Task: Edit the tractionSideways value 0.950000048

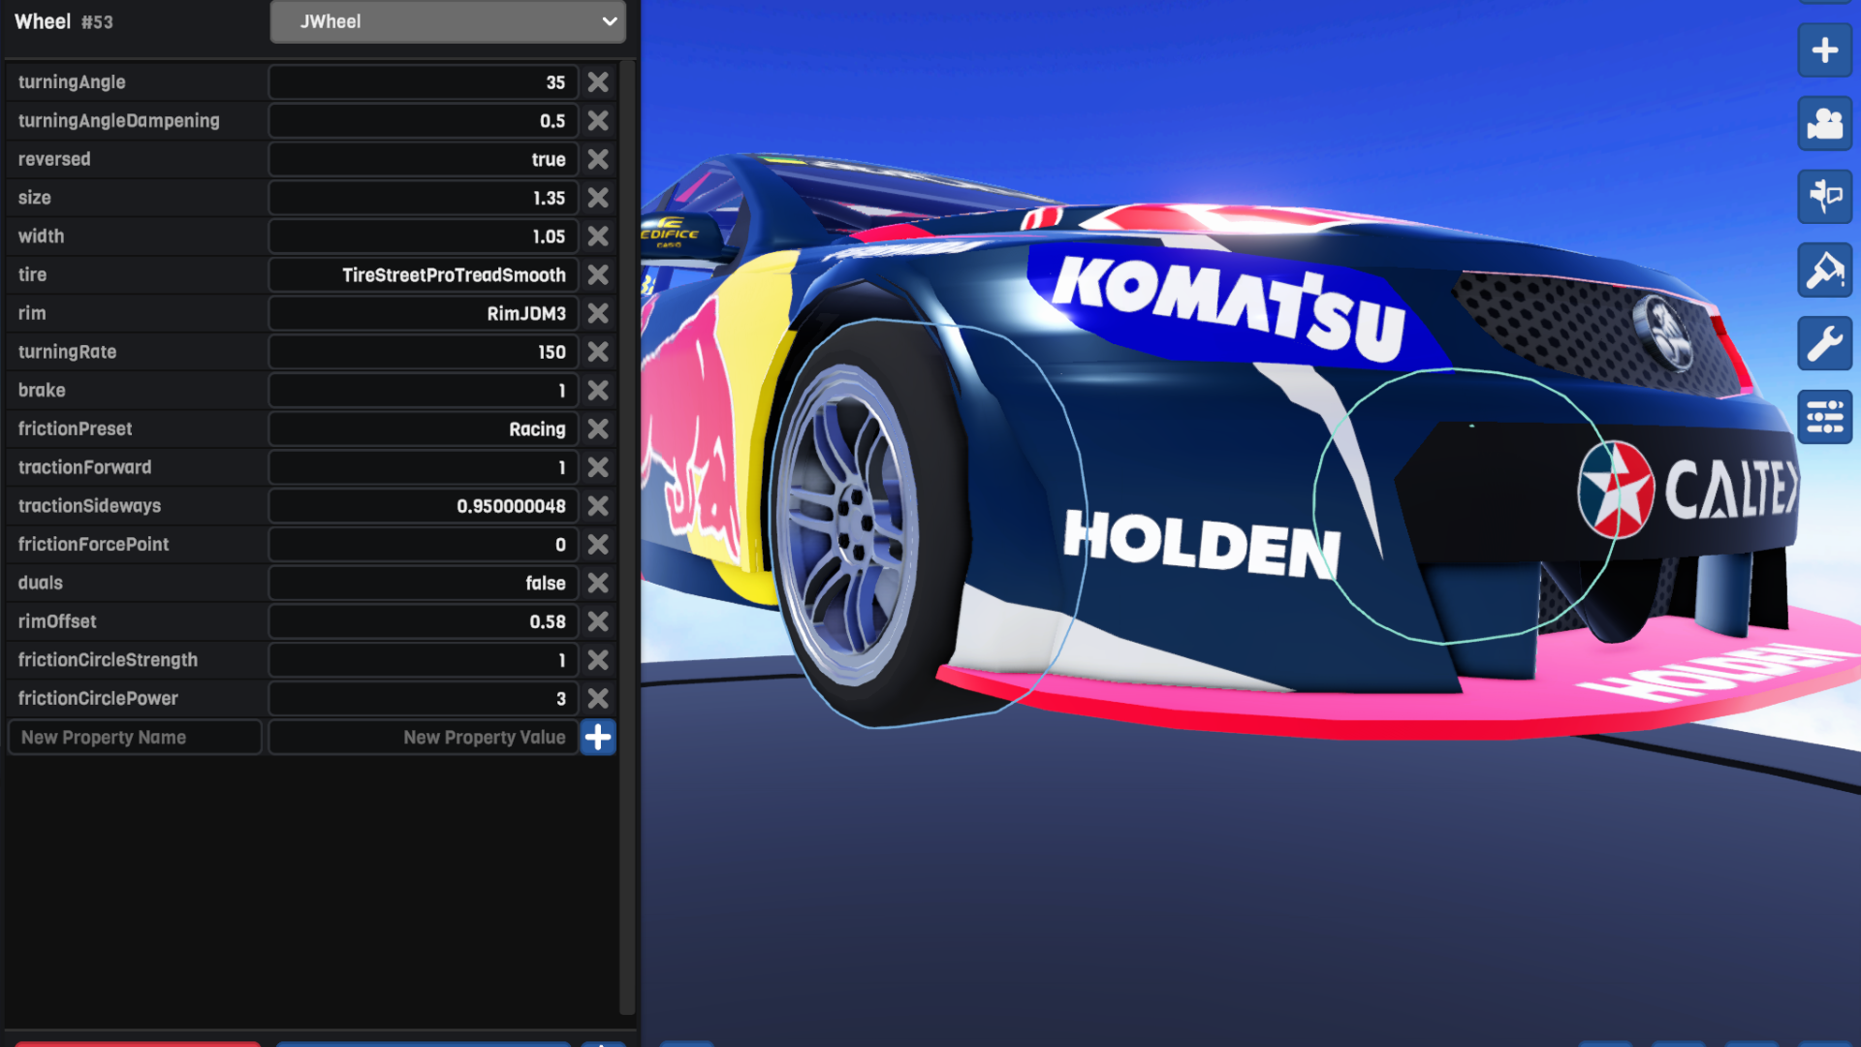Action: tap(424, 506)
